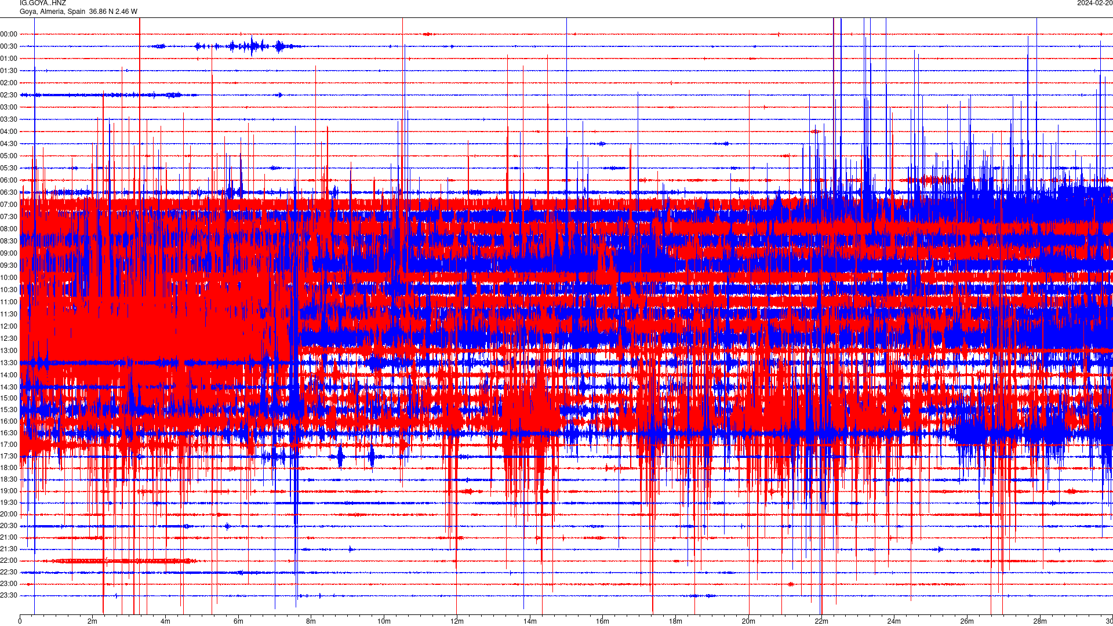The image size is (1113, 626).
Task: Select the 10:30 row label
Action: tap(9, 290)
